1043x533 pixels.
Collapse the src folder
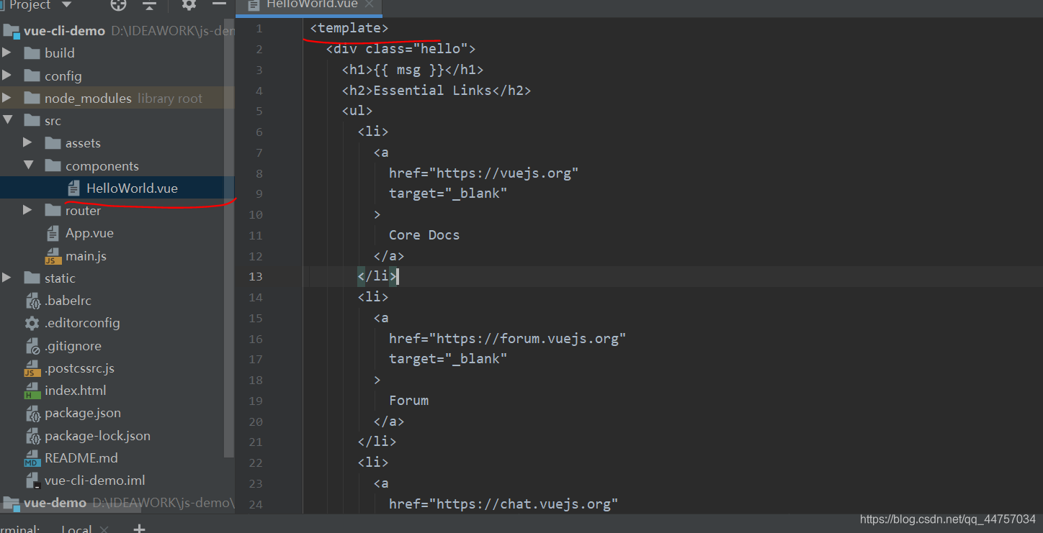tap(7, 121)
